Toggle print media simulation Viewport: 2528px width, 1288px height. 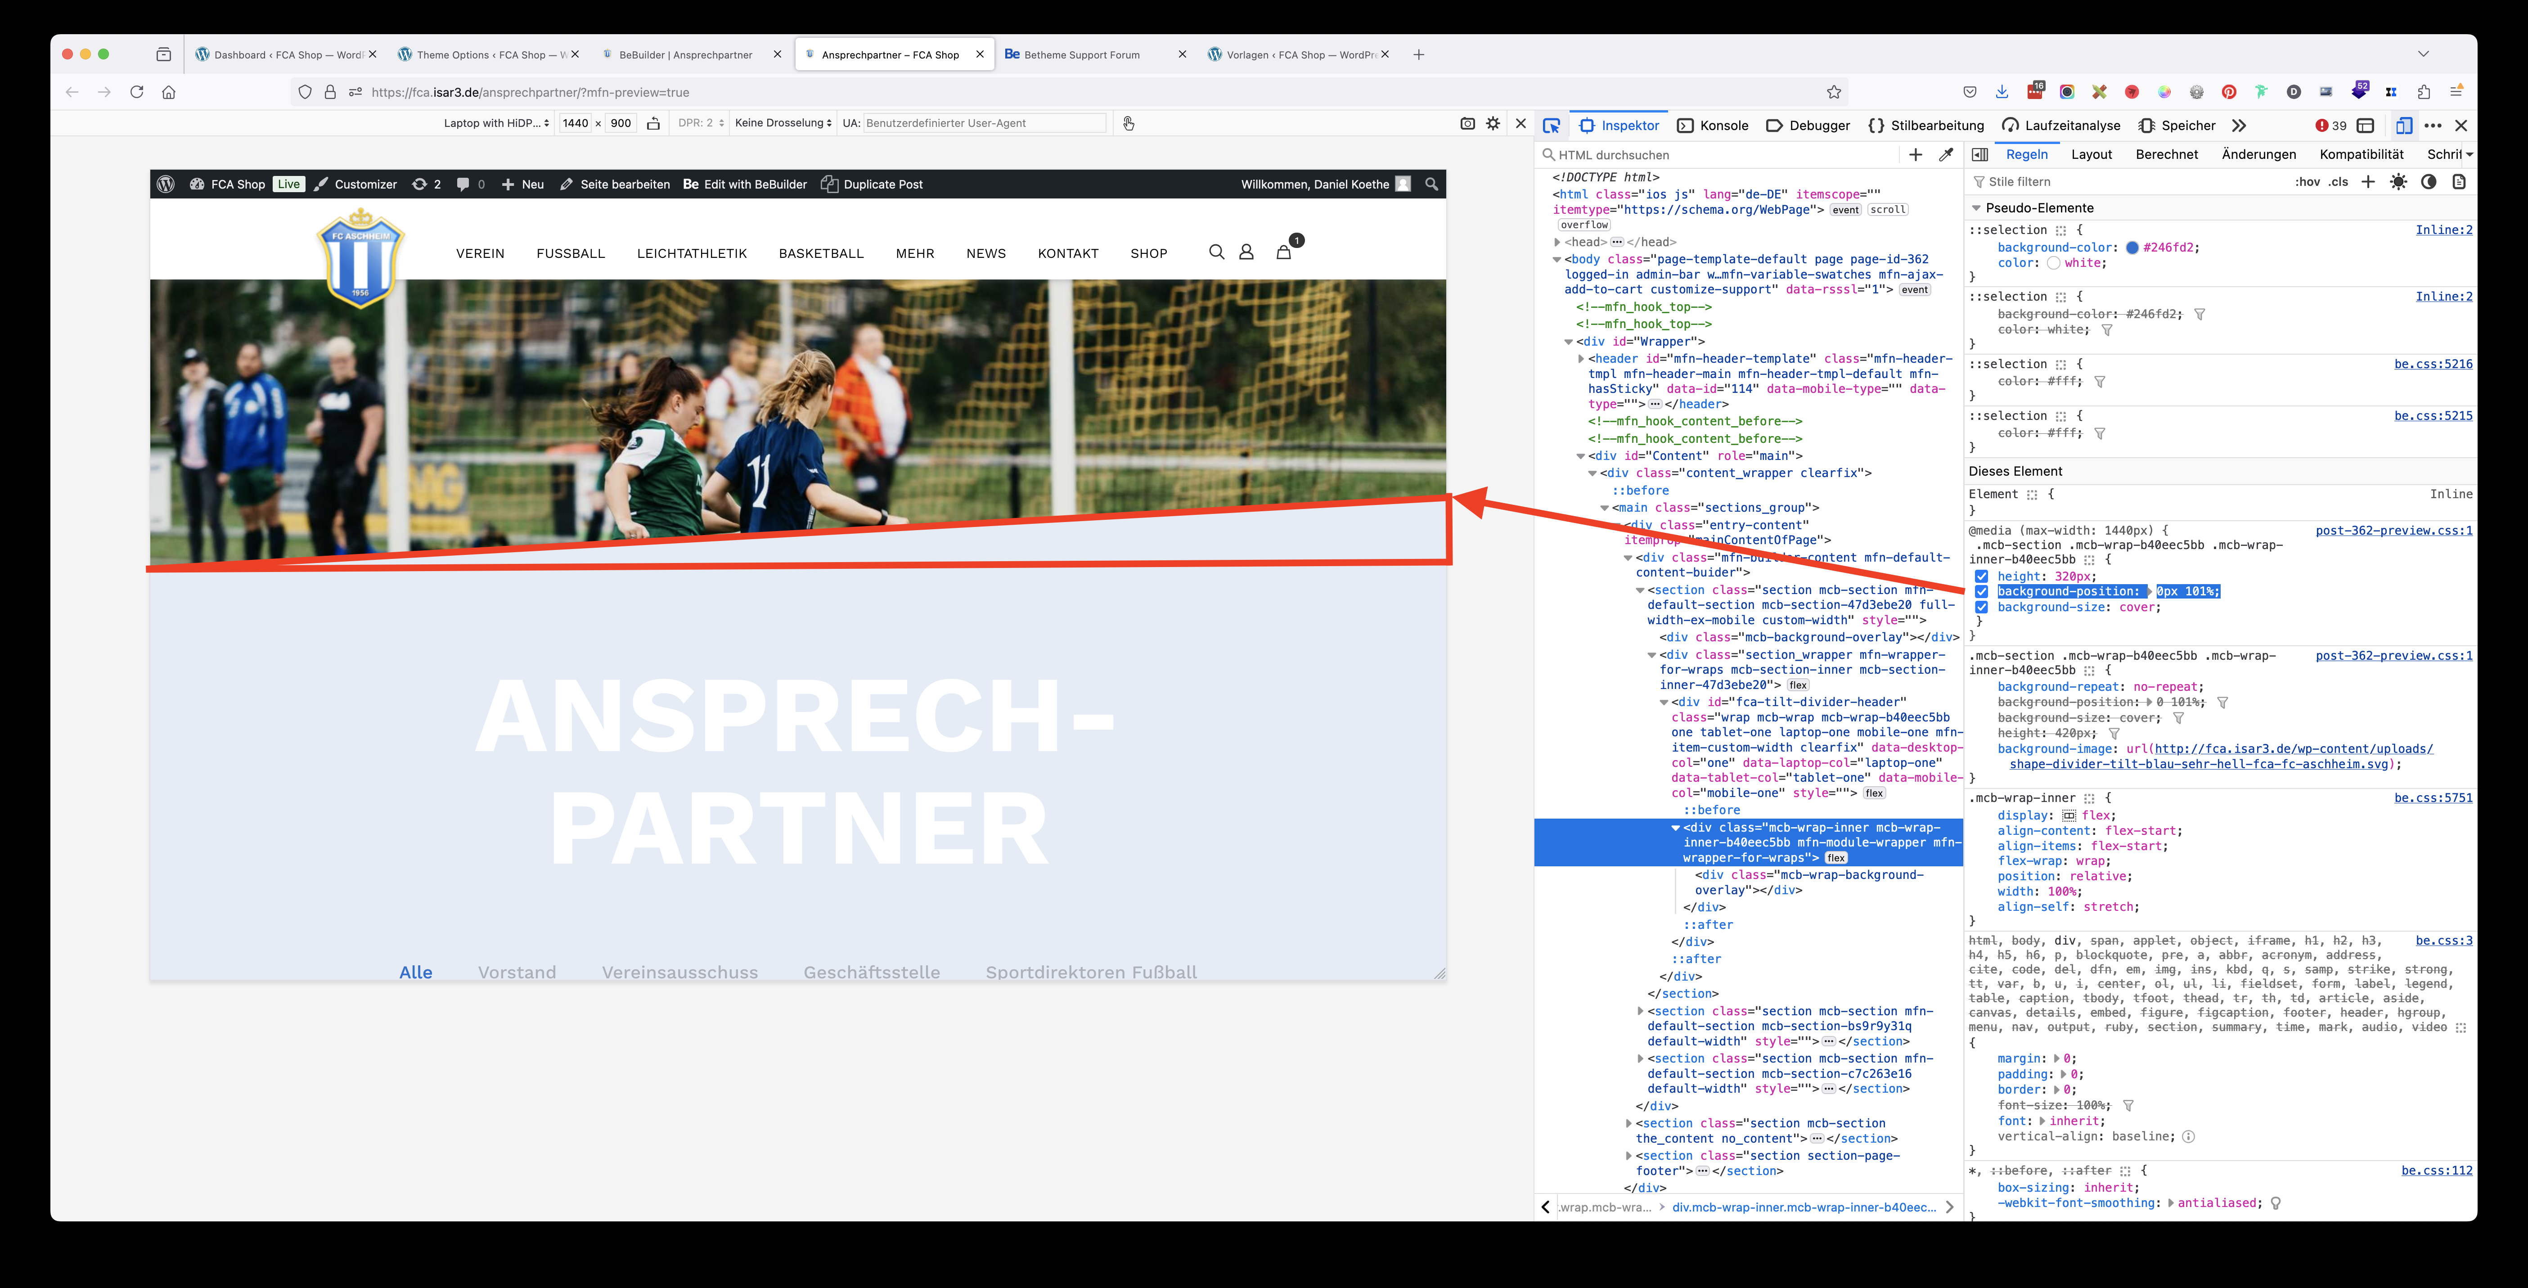click(2458, 182)
